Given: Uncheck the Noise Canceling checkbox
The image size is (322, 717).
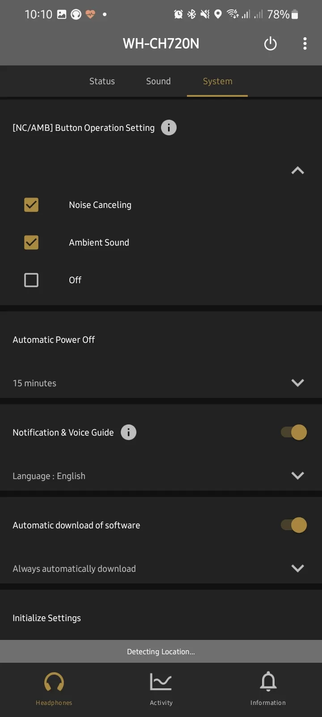Looking at the screenshot, I should click(31, 205).
